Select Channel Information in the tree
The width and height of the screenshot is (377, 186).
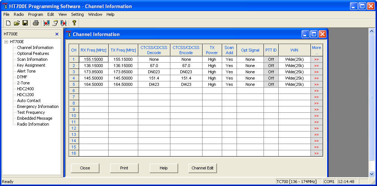pyautogui.click(x=35, y=48)
